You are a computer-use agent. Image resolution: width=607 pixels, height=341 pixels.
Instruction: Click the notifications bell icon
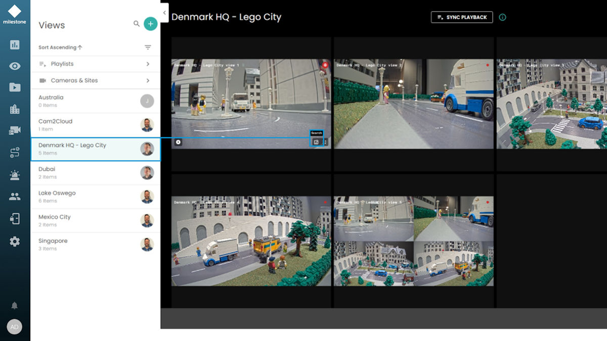pos(15,306)
